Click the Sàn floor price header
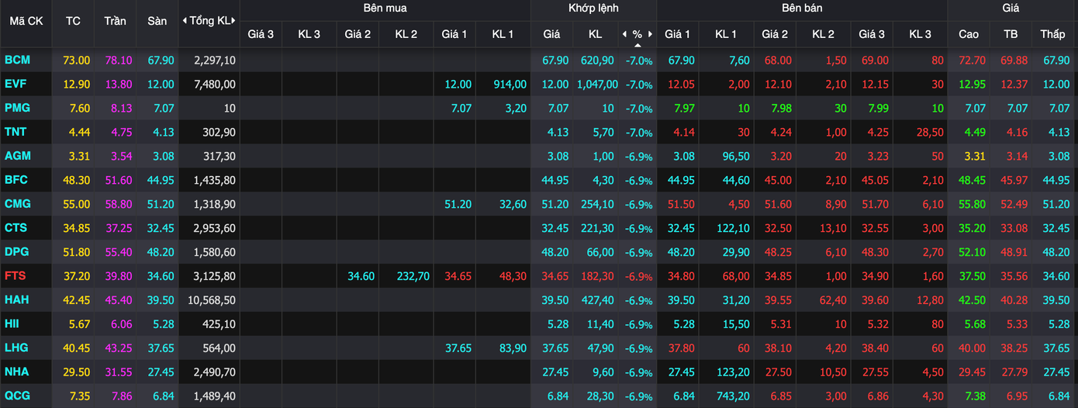This screenshot has width=1078, height=408. (157, 21)
